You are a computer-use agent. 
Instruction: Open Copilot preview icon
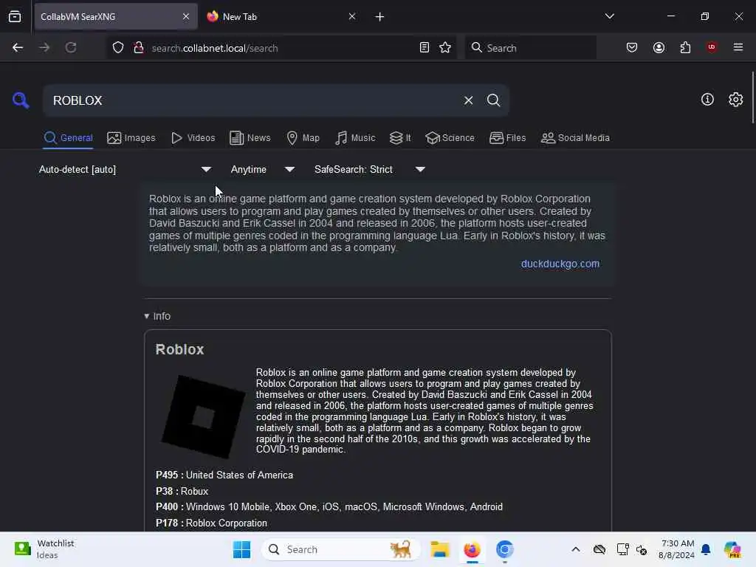[x=732, y=549]
